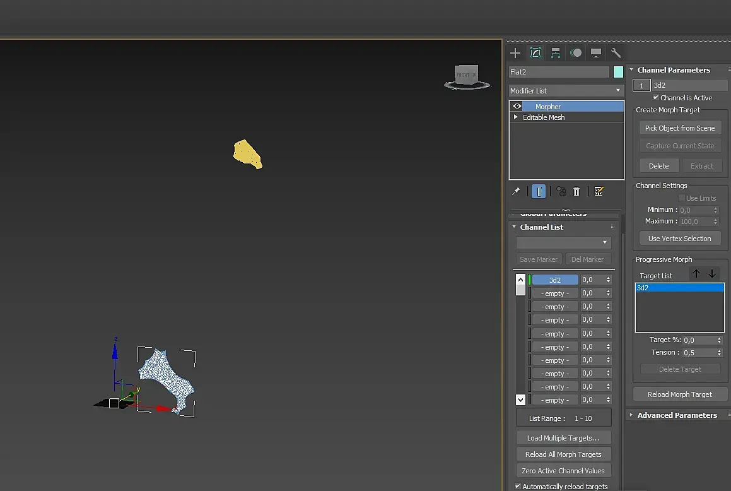Click the List Range 1 - 10 field
This screenshot has height=491, width=731.
coord(563,418)
